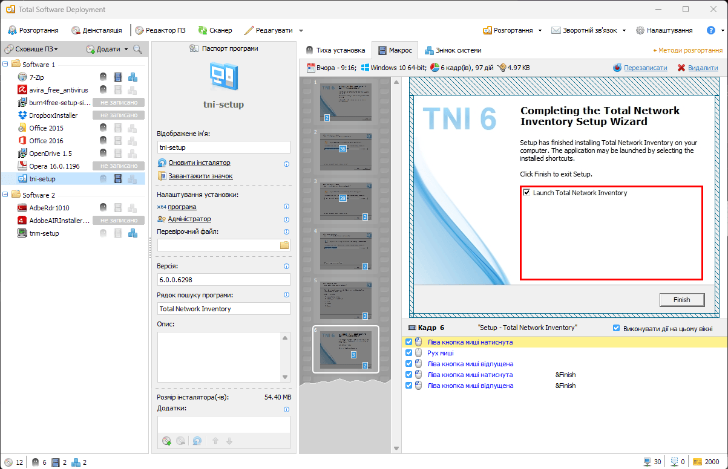Switch to the Знімок системи tab

click(x=453, y=50)
